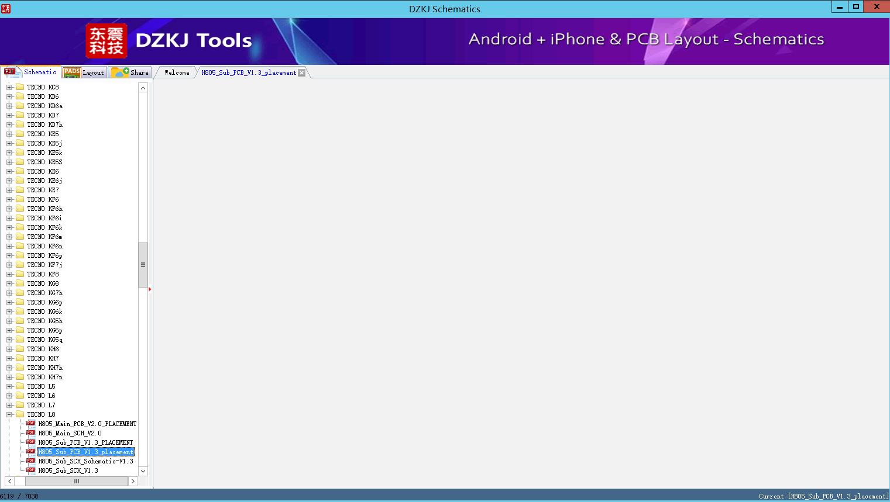Select the TECNO KH6 tree row
This screenshot has height=502, width=890.
click(43, 349)
